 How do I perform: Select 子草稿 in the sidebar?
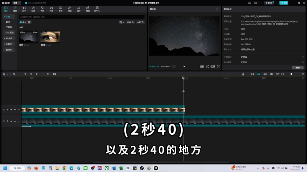pos(9,27)
